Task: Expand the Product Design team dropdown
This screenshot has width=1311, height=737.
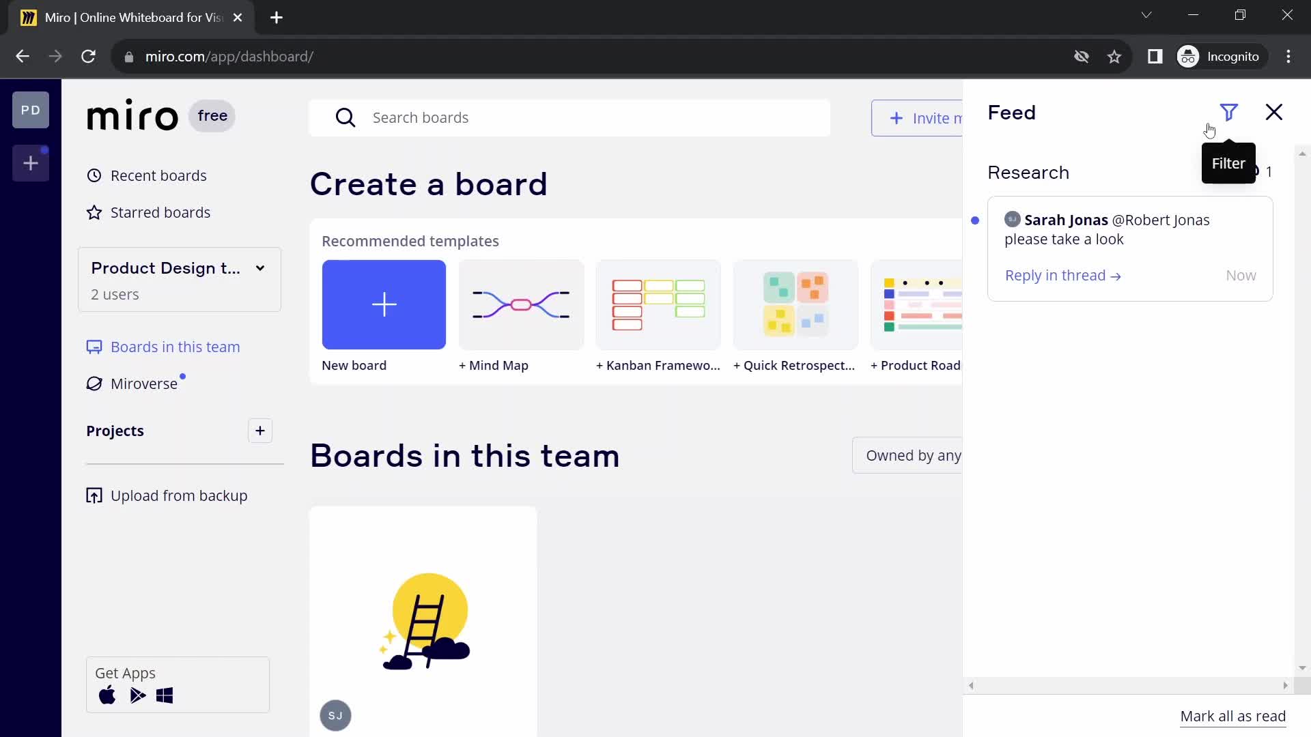Action: tap(260, 268)
